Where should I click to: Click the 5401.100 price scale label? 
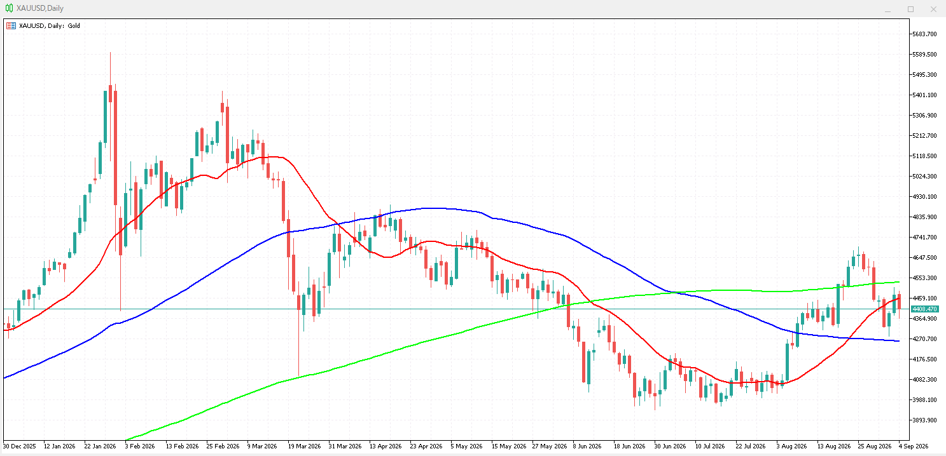tap(924, 95)
